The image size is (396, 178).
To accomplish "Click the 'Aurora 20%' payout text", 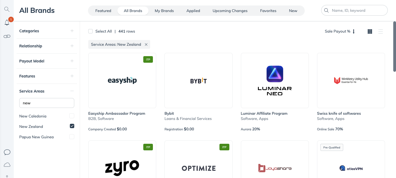I will (x=250, y=129).
